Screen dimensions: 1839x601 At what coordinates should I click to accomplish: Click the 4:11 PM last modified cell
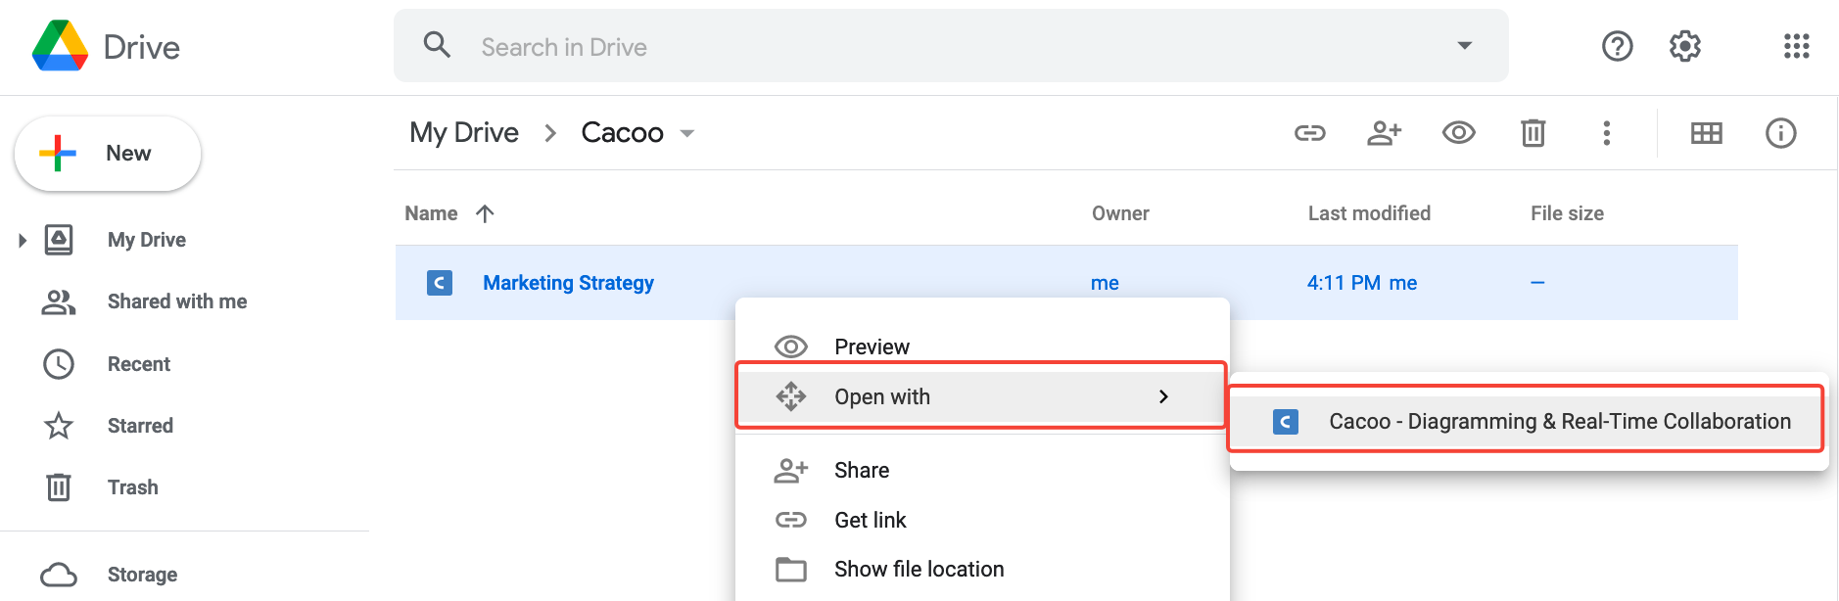click(1362, 283)
